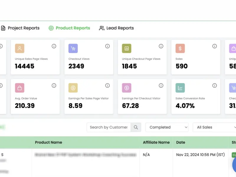Viewport: 236px width, 177px height.
Task: Select the Product Reports tab
Action: click(x=69, y=28)
